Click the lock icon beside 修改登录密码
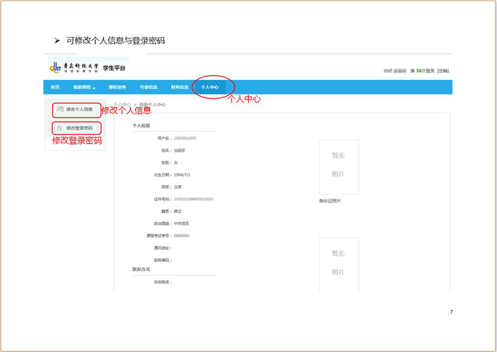The height and width of the screenshot is (352, 497). pyautogui.click(x=60, y=128)
